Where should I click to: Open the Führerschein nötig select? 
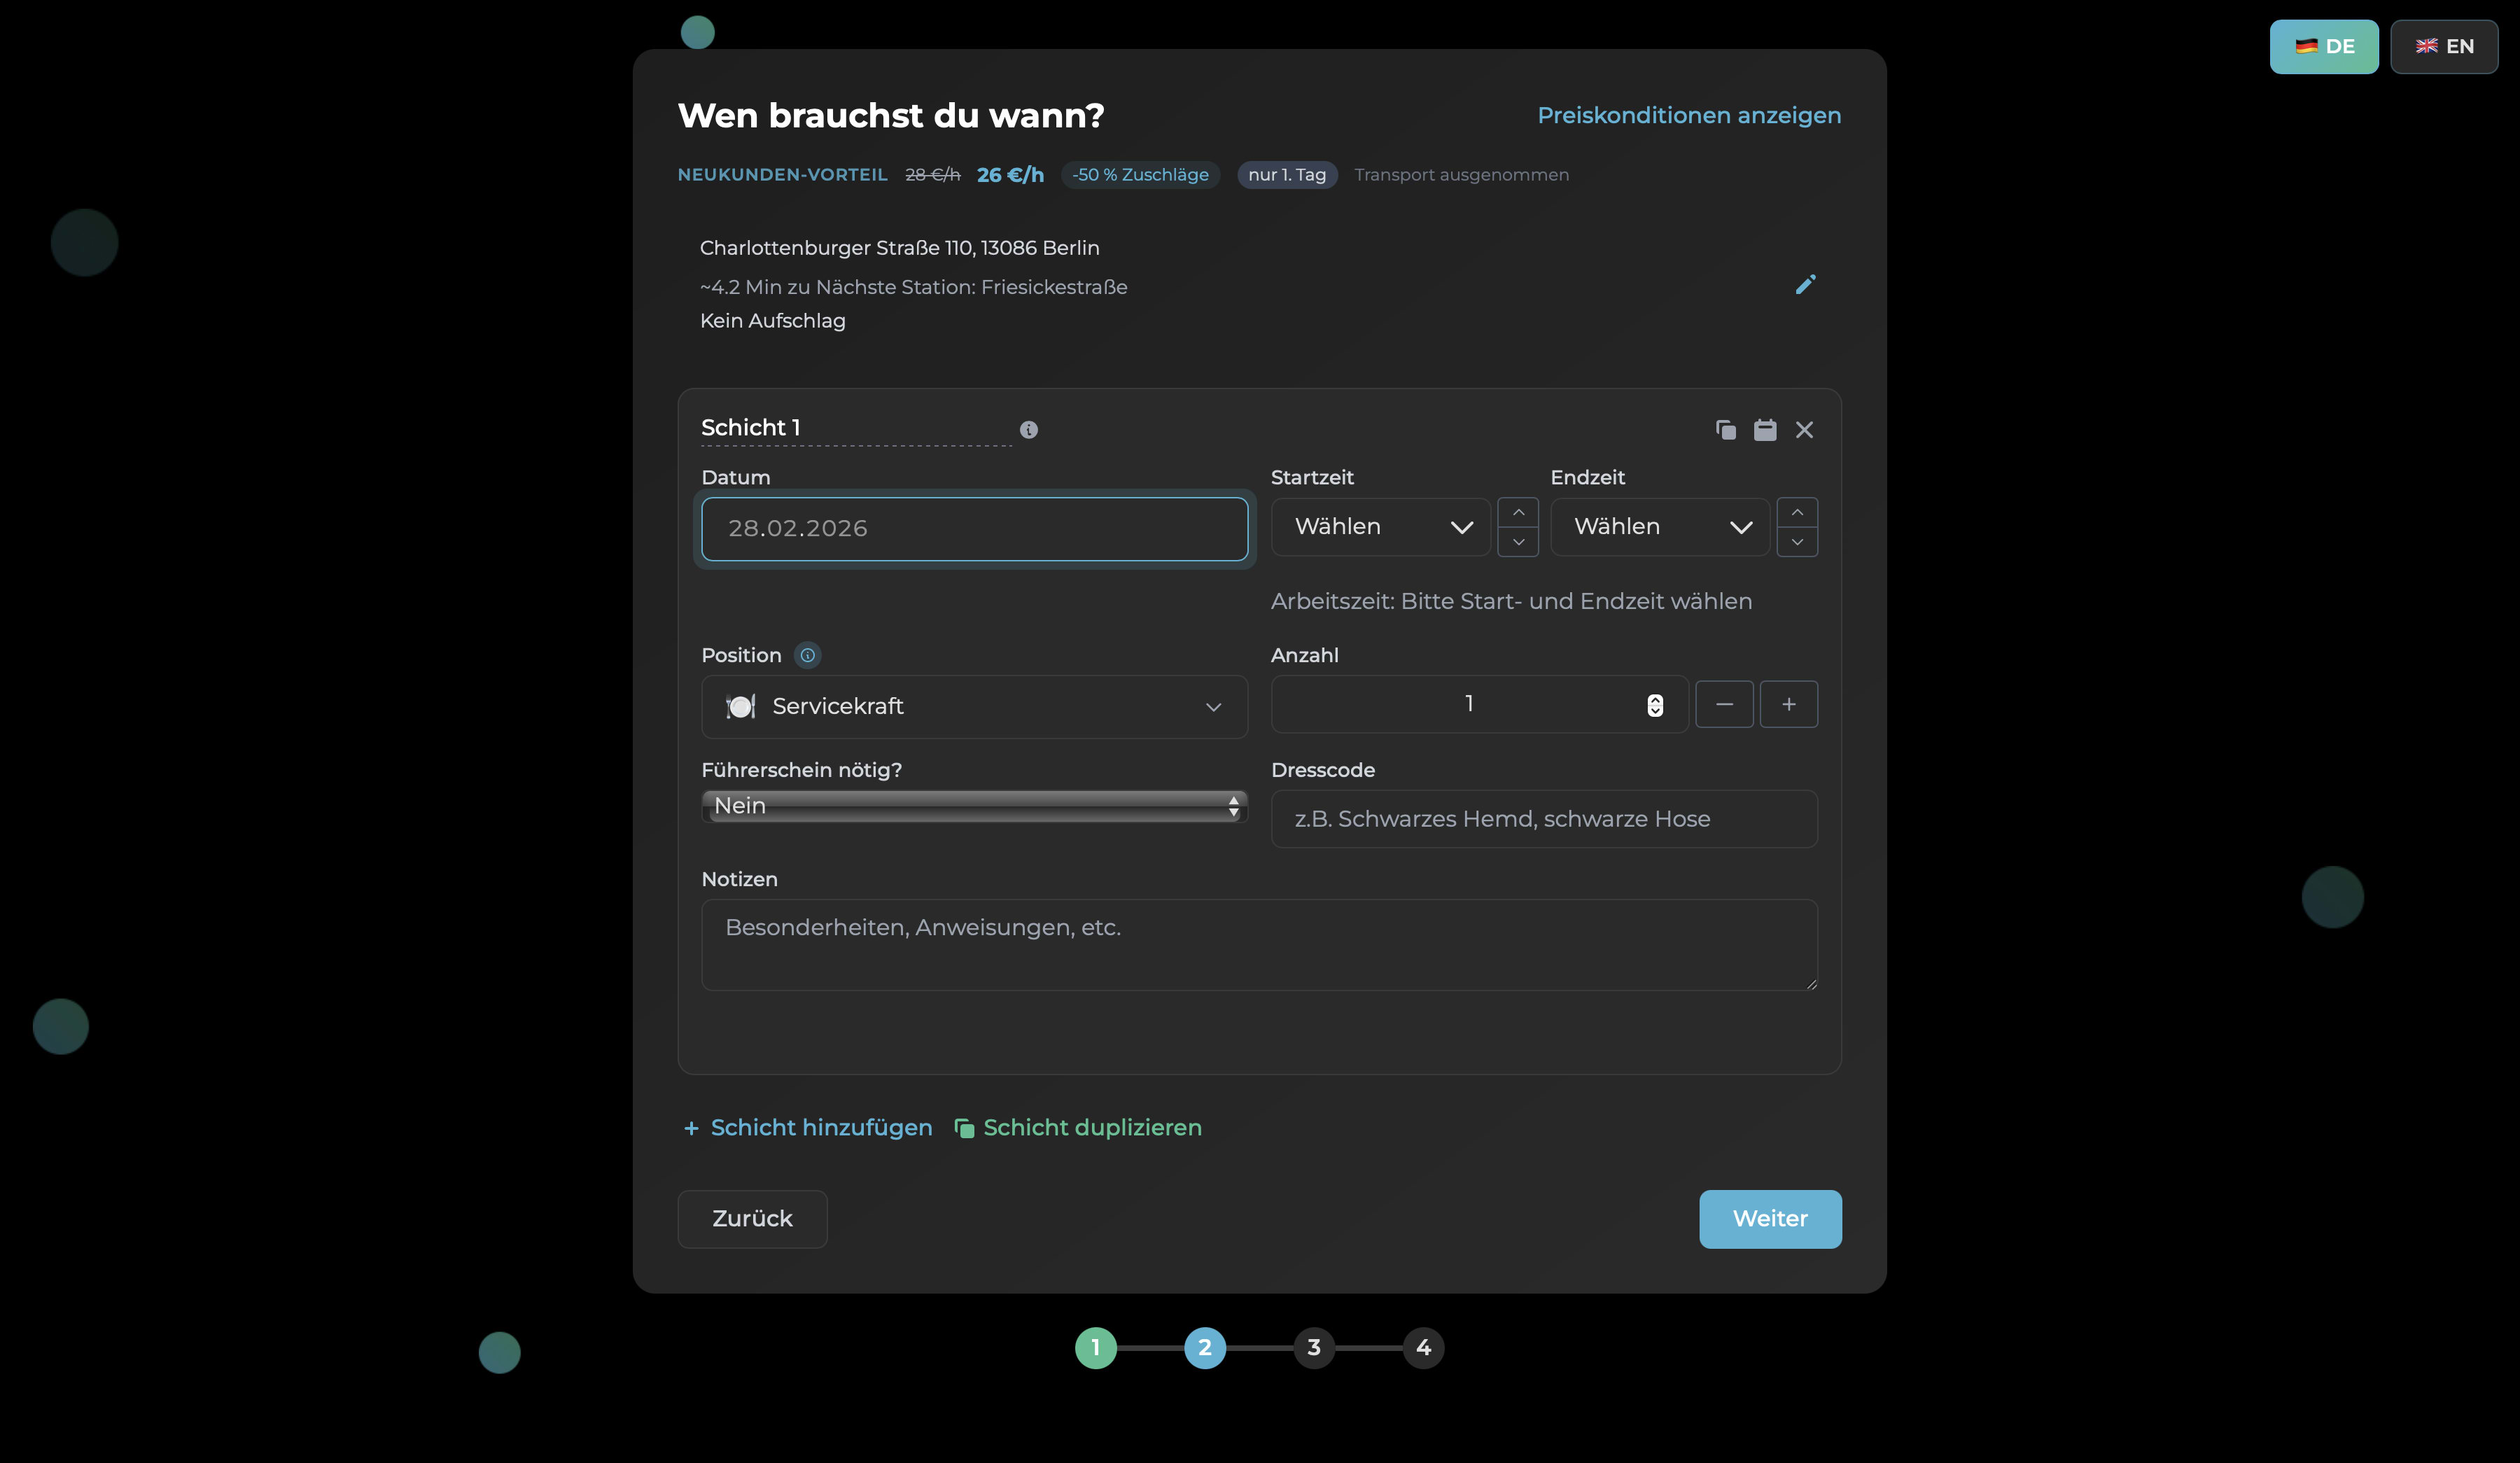(974, 806)
